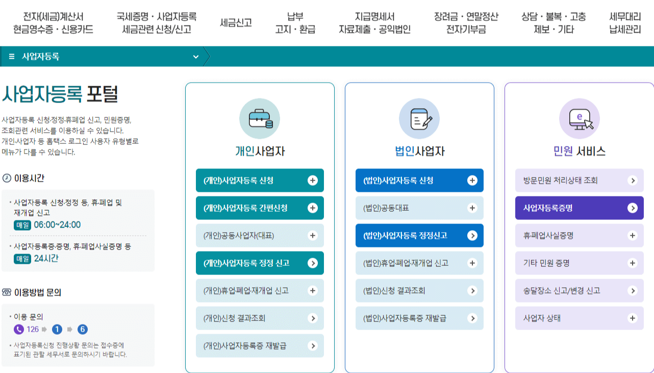Image resolution: width=654 pixels, height=373 pixels.
Task: Select the (법인)공동대표 label
Action: [x=386, y=208]
